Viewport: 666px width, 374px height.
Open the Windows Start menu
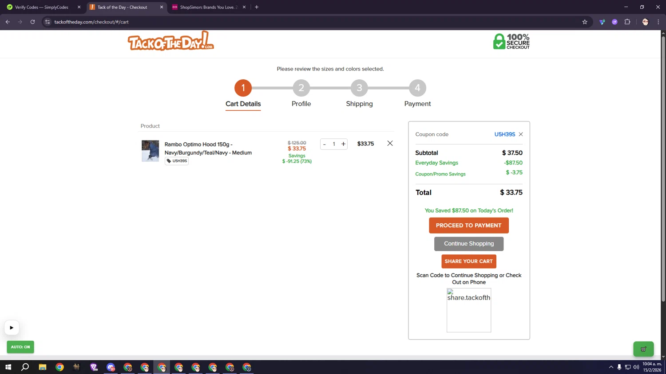coord(8,367)
